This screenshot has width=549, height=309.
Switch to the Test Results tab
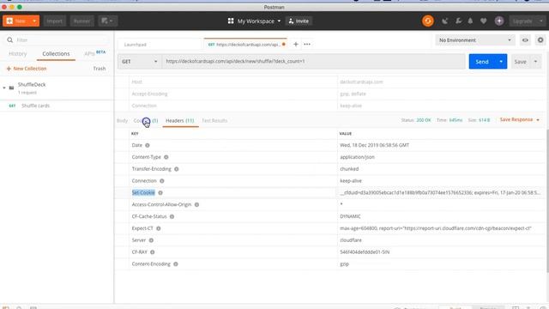214,120
